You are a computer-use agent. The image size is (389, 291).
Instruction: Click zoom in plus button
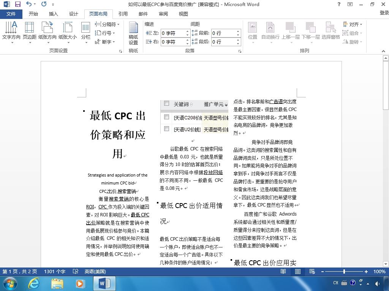(366, 271)
